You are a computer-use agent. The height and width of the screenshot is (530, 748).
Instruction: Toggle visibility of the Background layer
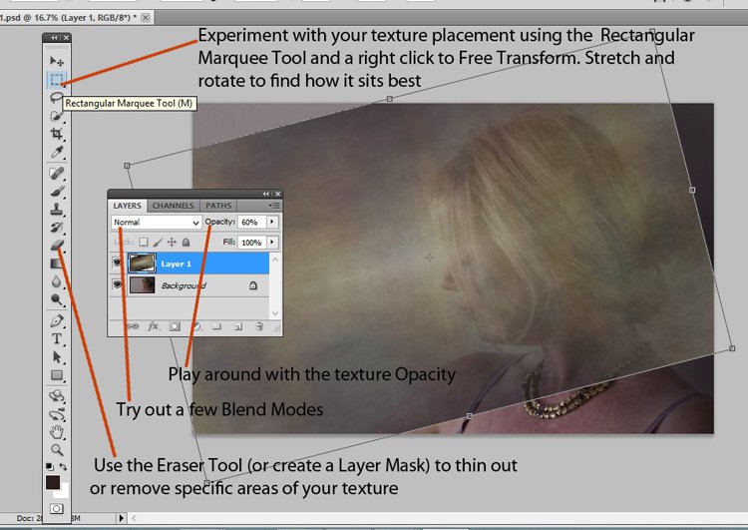pyautogui.click(x=119, y=285)
